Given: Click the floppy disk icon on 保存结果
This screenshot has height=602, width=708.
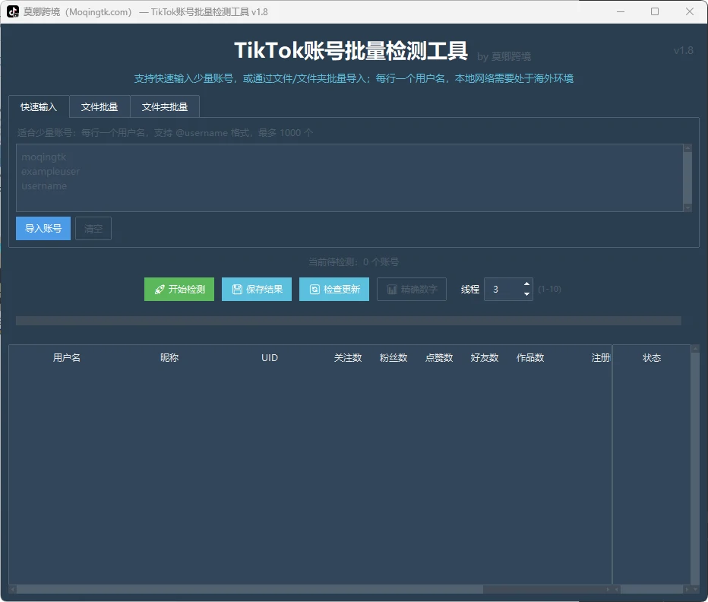Looking at the screenshot, I should (237, 290).
